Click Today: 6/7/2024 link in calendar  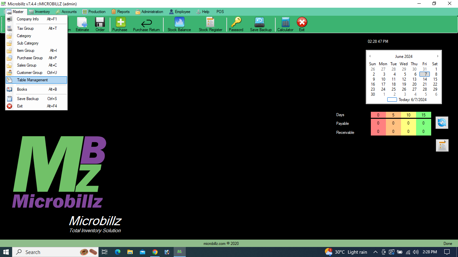tap(412, 99)
